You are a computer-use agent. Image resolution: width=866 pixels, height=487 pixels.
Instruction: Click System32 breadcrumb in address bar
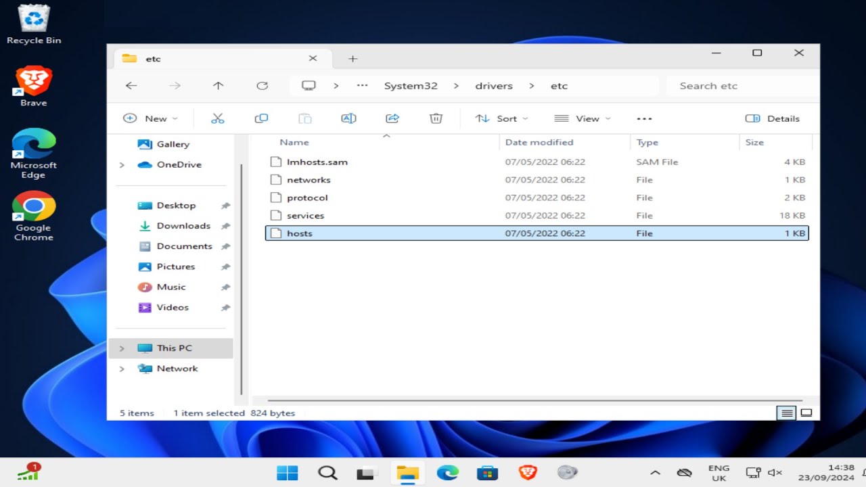pyautogui.click(x=411, y=86)
